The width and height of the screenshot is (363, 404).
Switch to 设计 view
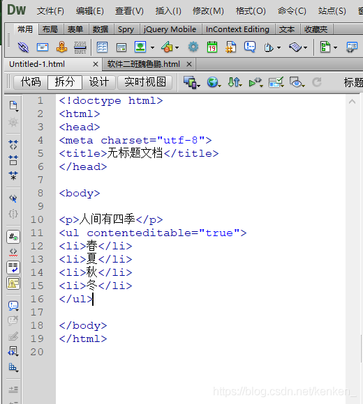click(99, 82)
